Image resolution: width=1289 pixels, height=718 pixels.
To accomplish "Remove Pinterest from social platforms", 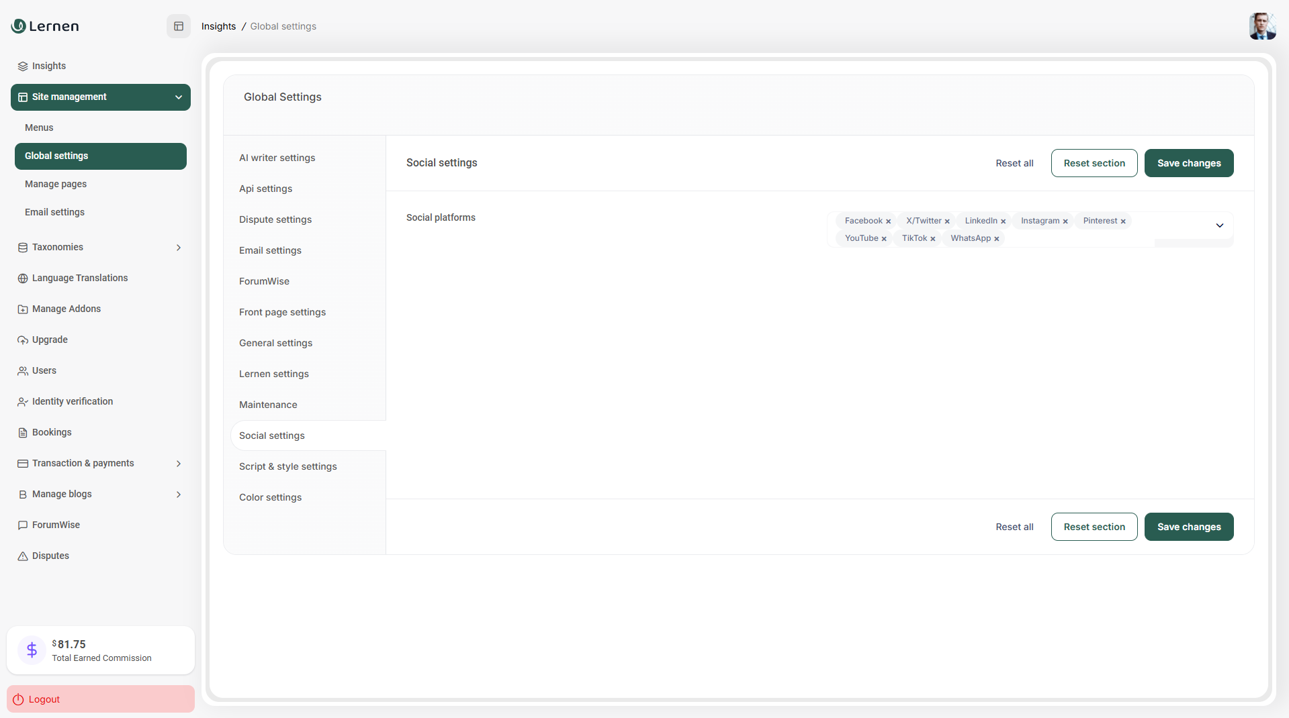I will click(1123, 221).
